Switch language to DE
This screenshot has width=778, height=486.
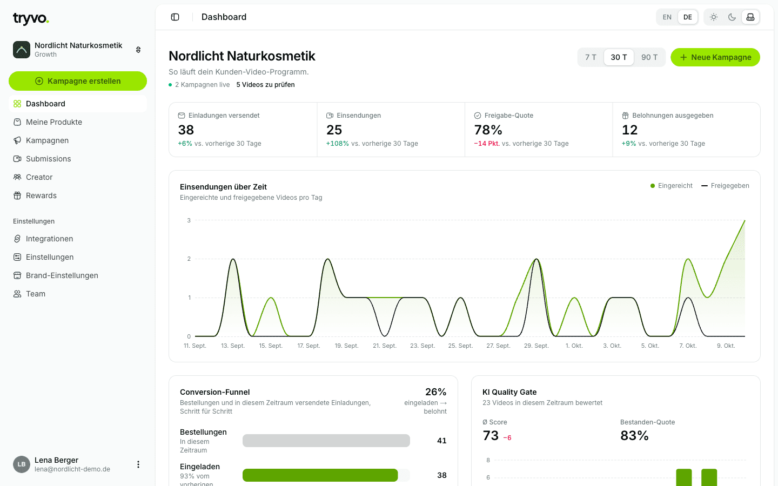click(x=688, y=17)
